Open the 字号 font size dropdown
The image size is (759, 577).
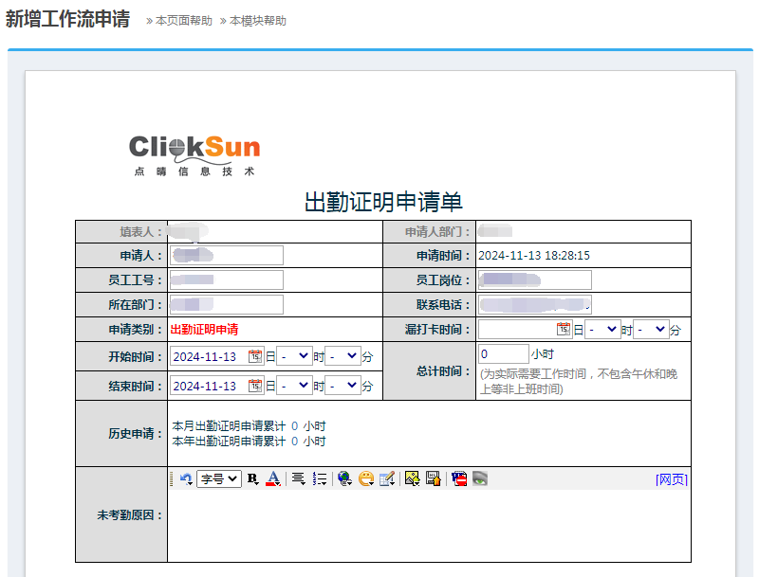tap(219, 479)
